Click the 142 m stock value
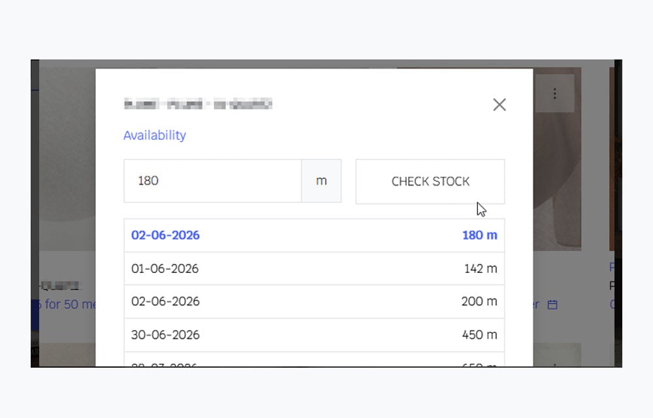Viewport: 653px width, 418px height. click(481, 268)
